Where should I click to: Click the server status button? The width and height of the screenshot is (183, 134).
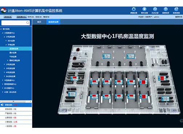(21, 17)
